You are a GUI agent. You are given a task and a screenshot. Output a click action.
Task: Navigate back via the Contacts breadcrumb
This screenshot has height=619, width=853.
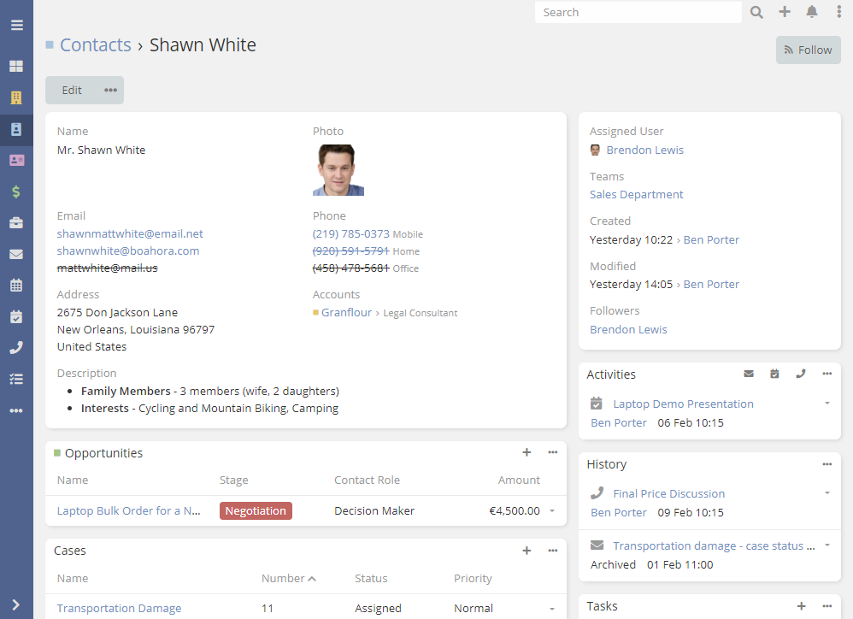(95, 44)
